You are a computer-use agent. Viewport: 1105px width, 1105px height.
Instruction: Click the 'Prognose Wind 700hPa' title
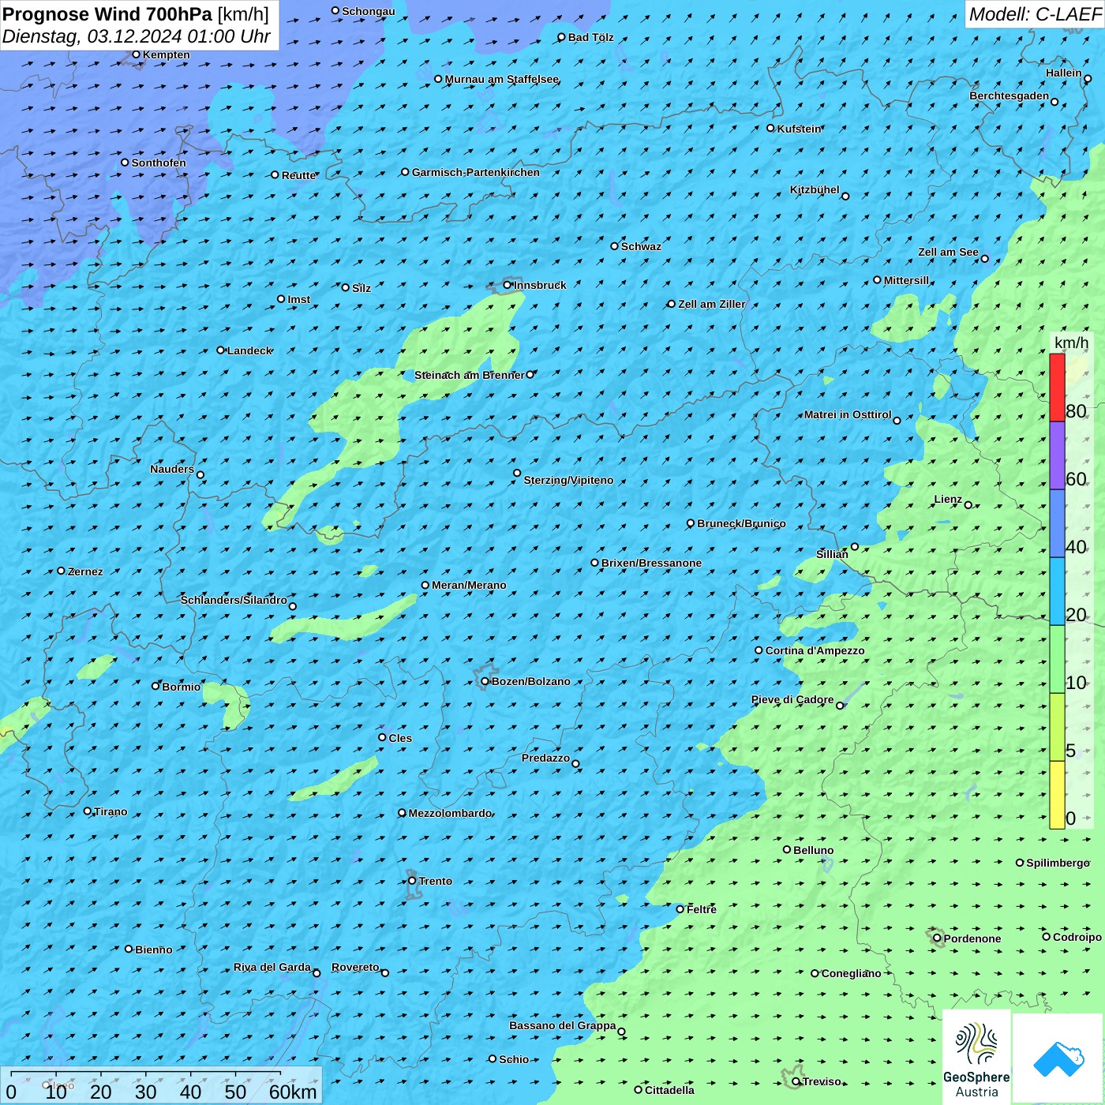click(x=108, y=14)
